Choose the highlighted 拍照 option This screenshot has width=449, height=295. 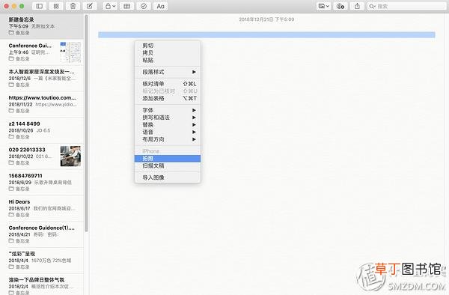(168, 159)
